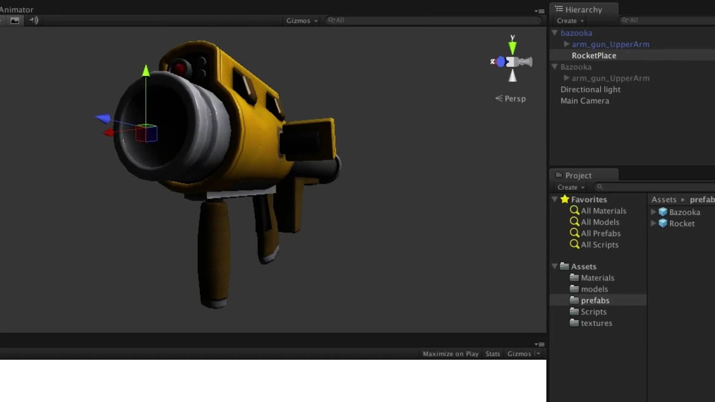This screenshot has width=715, height=402.
Task: Select the Rocket prefab name
Action: (x=681, y=223)
